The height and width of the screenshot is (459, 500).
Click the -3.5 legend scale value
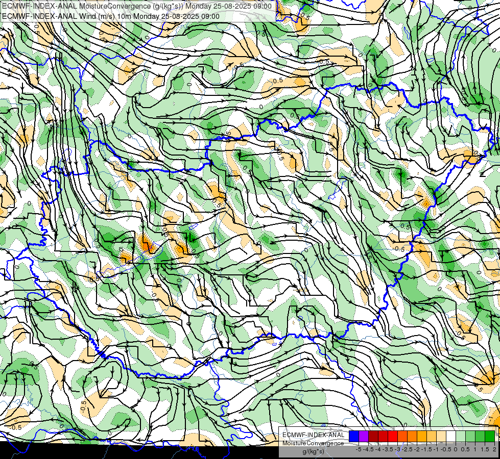[x=388, y=449]
